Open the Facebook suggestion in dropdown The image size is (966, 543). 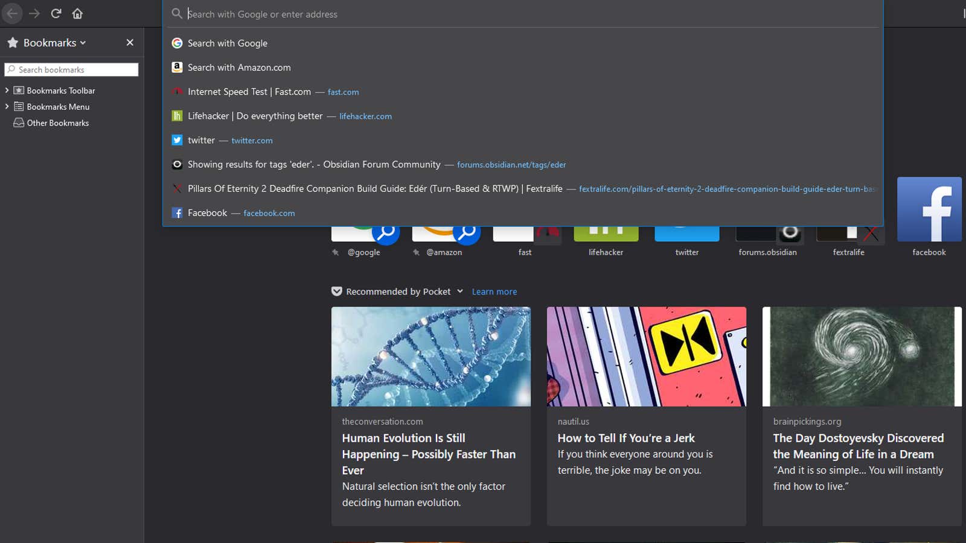point(523,212)
